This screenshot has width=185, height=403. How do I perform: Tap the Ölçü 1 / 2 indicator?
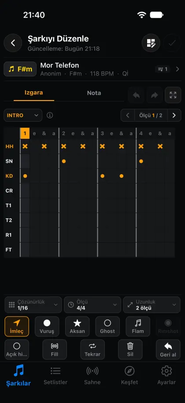pos(151,115)
